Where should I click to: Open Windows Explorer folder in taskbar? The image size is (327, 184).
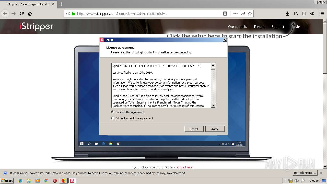pos(29,181)
